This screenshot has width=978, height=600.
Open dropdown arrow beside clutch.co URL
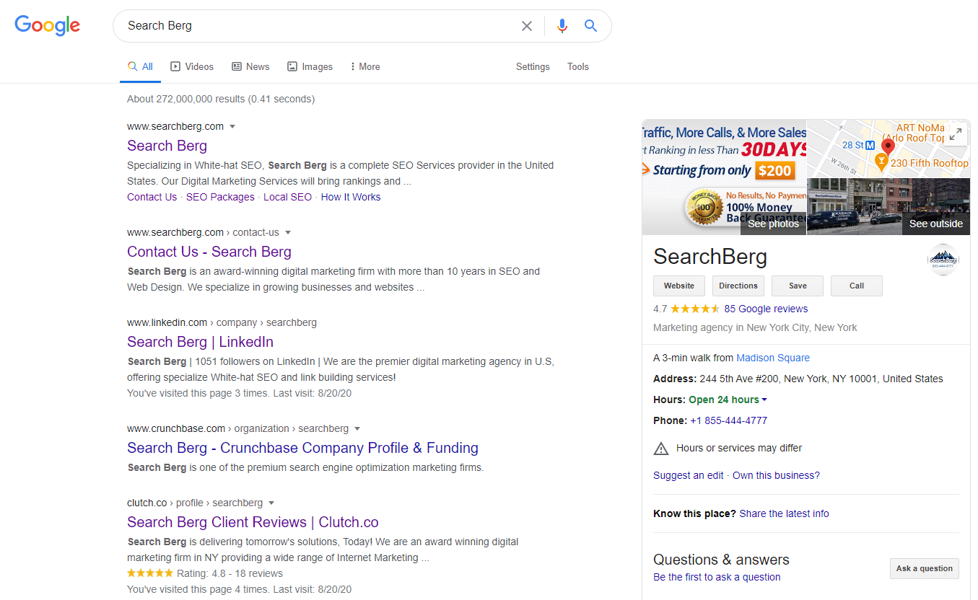271,503
